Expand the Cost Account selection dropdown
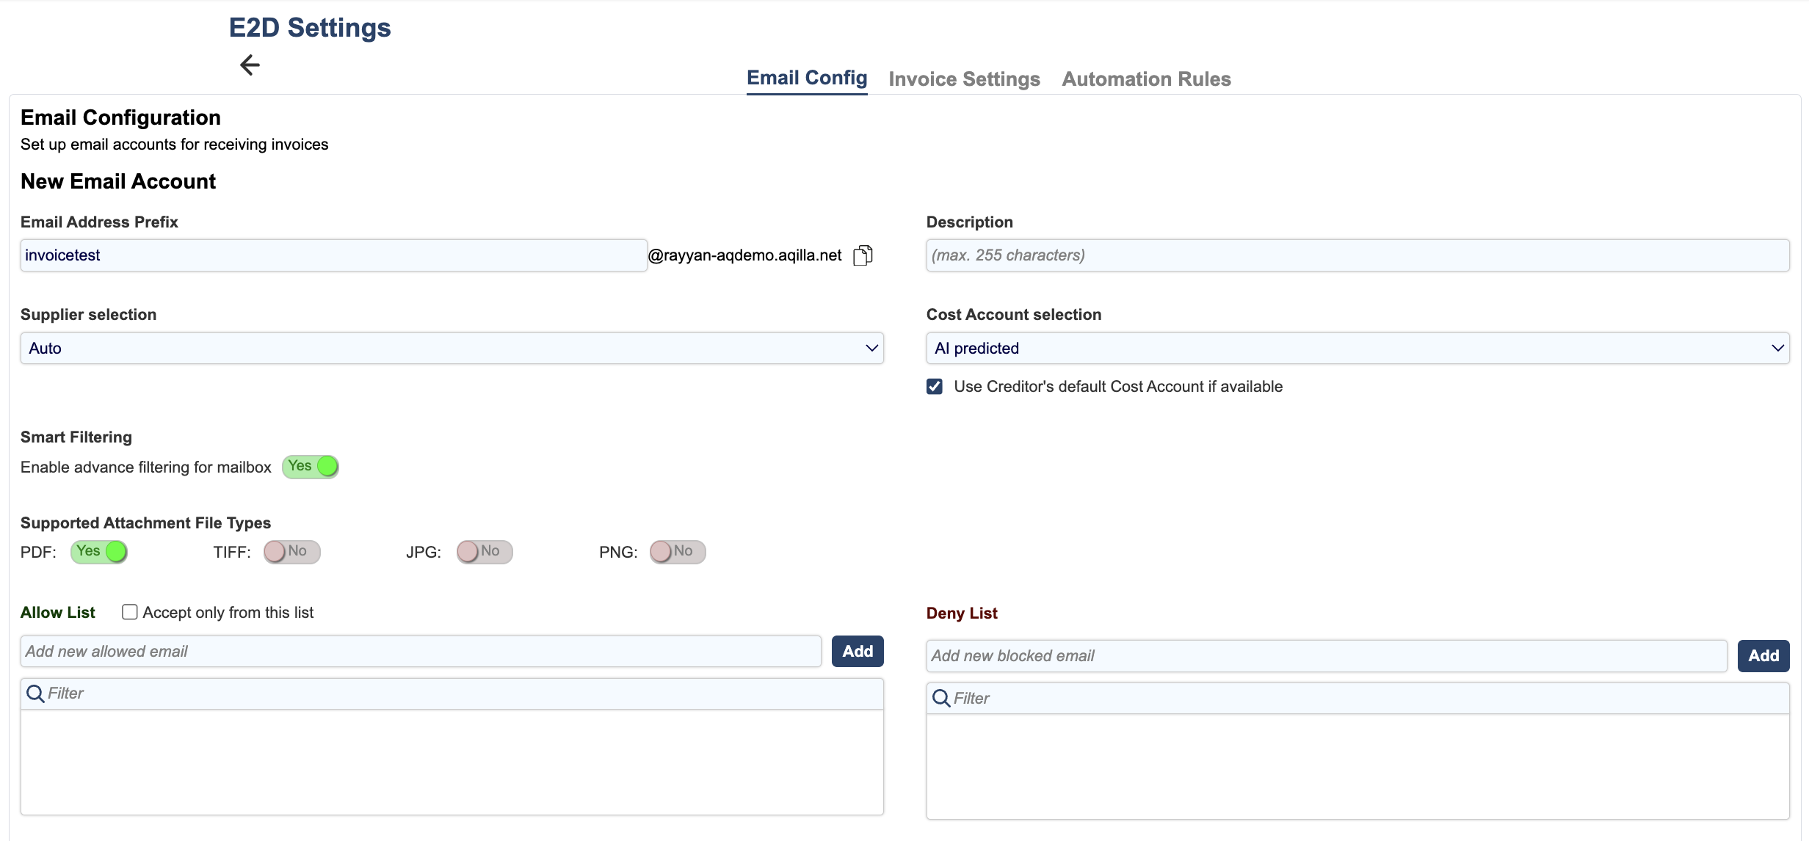Image resolution: width=1809 pixels, height=841 pixels. pyautogui.click(x=1357, y=349)
